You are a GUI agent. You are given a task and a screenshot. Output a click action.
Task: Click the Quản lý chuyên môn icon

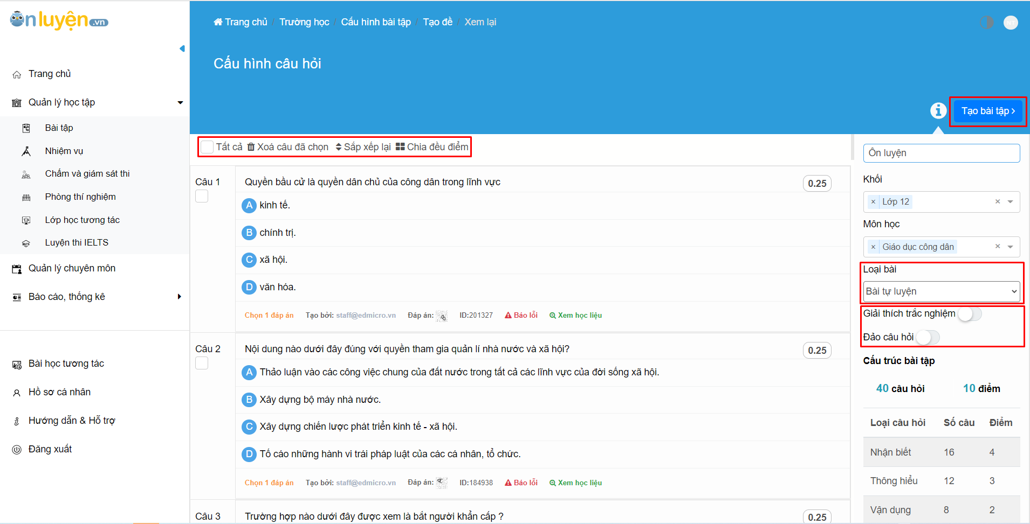pyautogui.click(x=17, y=269)
